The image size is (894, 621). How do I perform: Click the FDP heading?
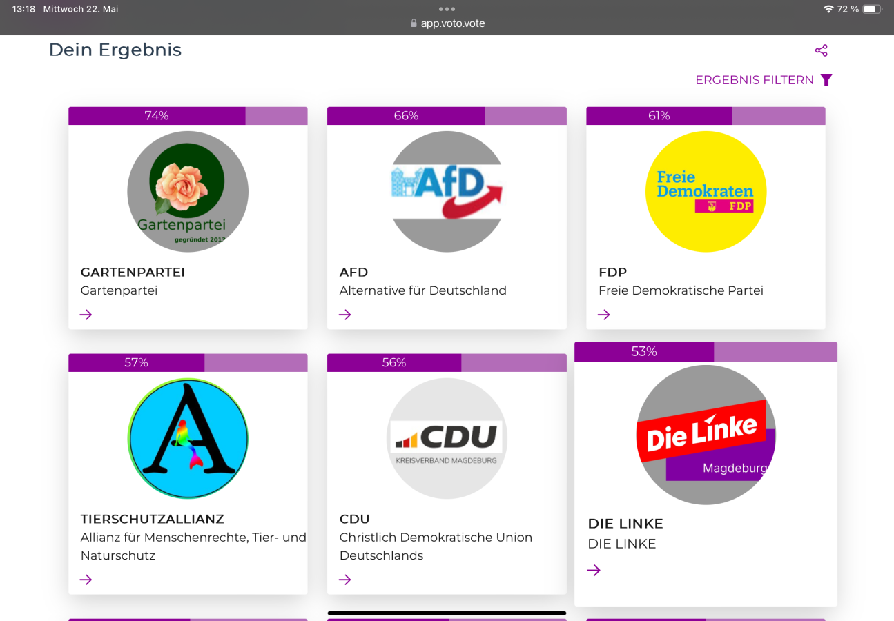(x=612, y=272)
